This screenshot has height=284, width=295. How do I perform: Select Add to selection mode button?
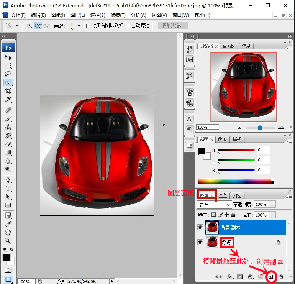pyautogui.click(x=38, y=26)
